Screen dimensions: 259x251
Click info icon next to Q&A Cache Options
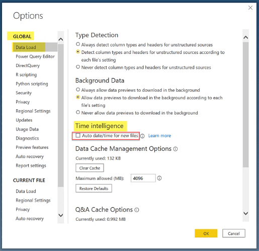(x=137, y=210)
